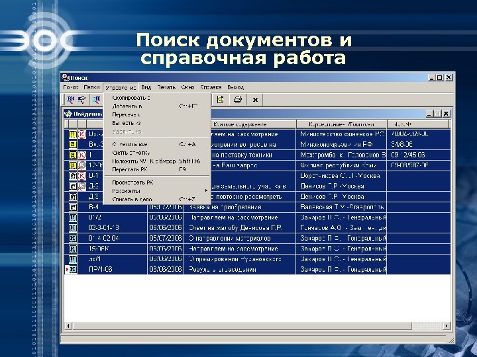The height and width of the screenshot is (357, 477).
Task: Close the Найденные inner window
Action: pos(446,114)
